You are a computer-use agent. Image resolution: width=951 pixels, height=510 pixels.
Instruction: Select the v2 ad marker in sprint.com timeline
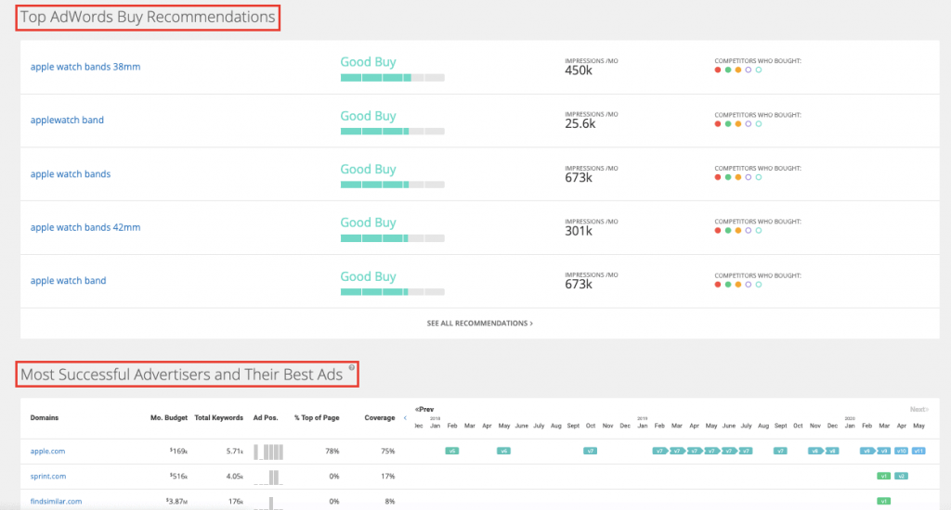[901, 476]
